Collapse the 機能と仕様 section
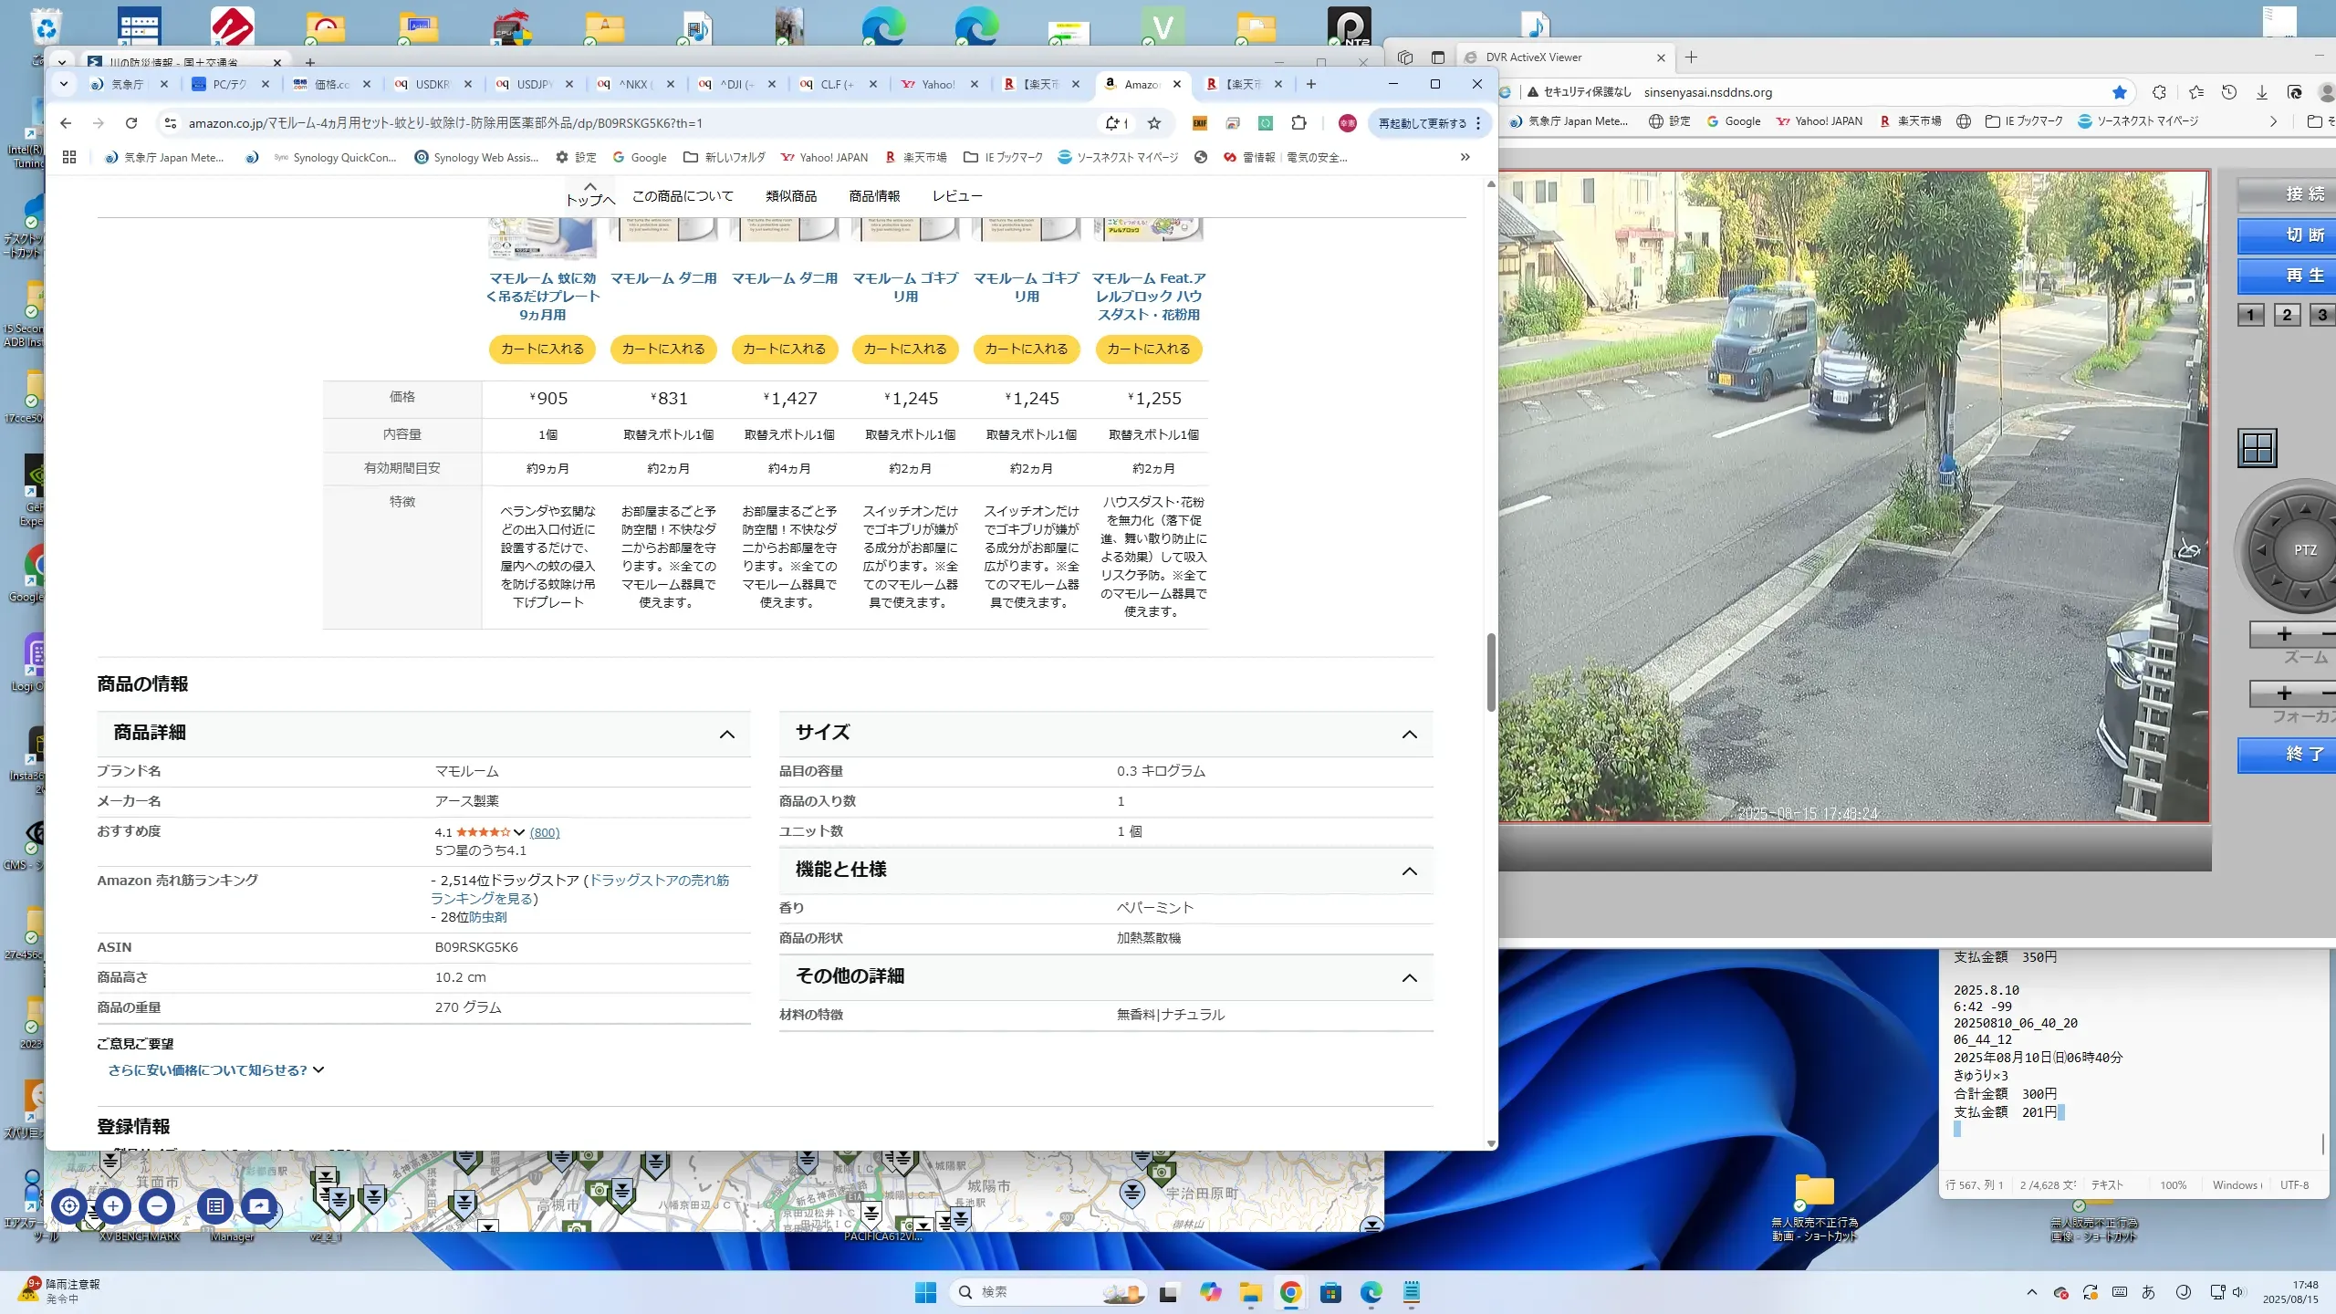 (1409, 871)
